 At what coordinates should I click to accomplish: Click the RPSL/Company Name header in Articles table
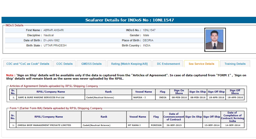pos(51,92)
